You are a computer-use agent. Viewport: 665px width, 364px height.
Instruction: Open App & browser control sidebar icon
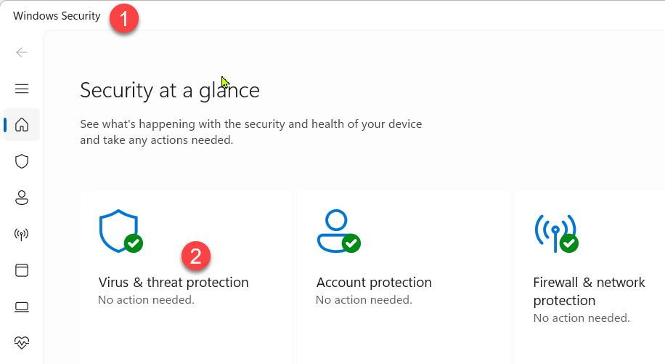pos(22,270)
